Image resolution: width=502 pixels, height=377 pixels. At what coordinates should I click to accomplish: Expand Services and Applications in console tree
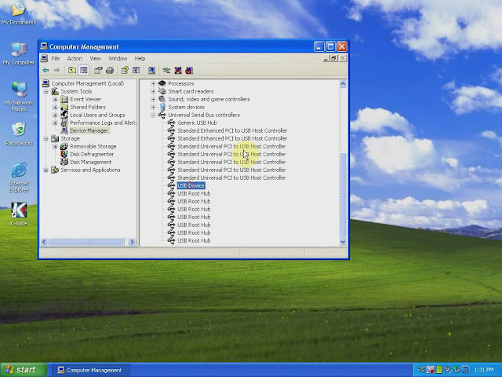(x=45, y=170)
